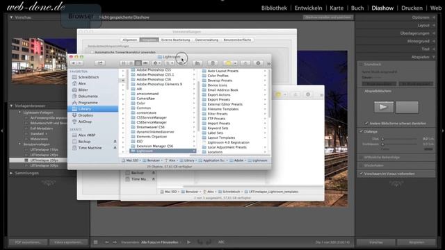445x250 pixels.
Task: Select the CameraRaw folder
Action: click(145, 99)
